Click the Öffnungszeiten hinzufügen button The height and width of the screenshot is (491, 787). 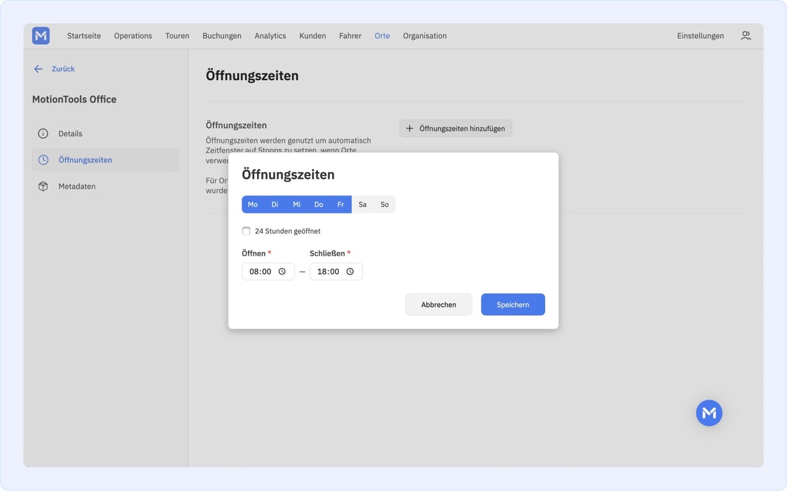click(456, 129)
